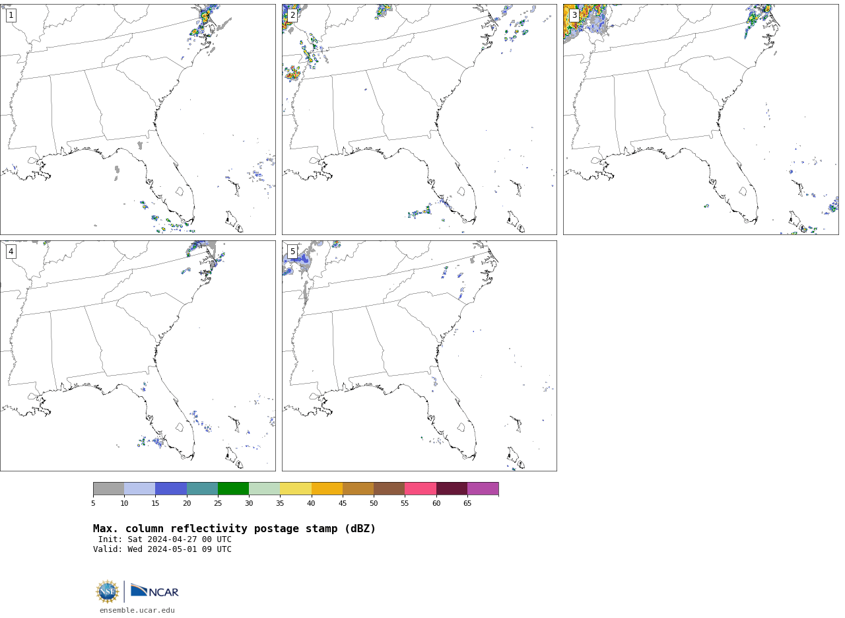
Task: Open ensemble member 1 reflectivity map
Action: coord(137,120)
